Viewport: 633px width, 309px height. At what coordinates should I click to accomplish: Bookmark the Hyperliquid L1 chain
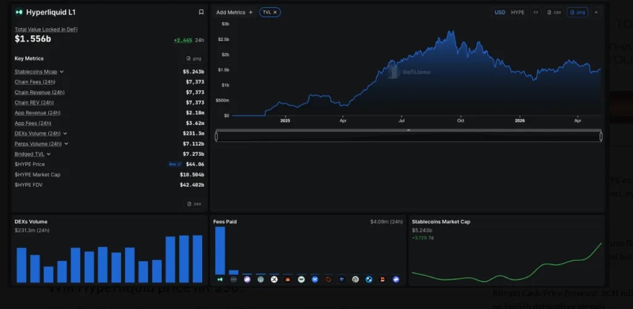tap(201, 12)
